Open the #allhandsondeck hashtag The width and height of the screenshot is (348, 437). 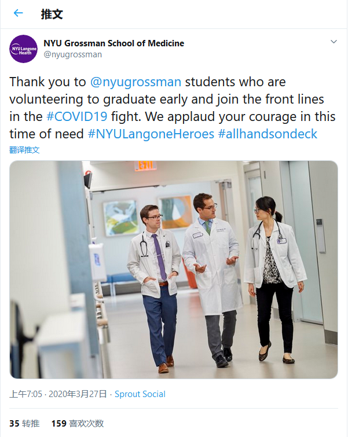267,134
